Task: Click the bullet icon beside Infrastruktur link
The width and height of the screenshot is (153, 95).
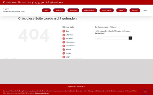Action: 64,42
